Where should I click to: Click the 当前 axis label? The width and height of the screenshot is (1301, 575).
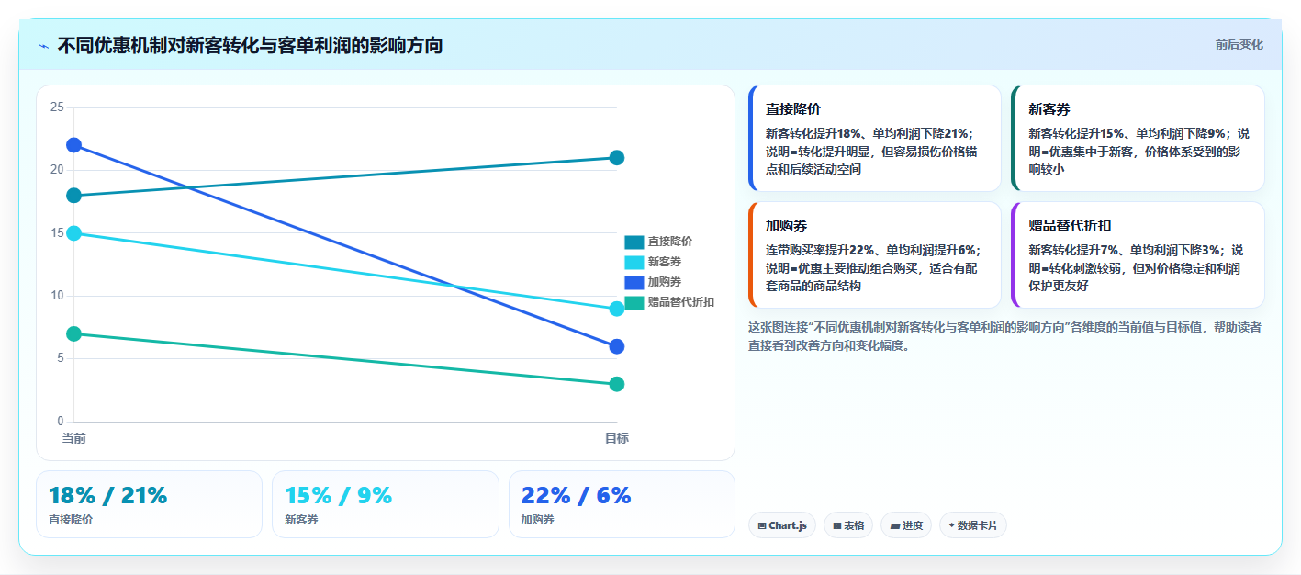pos(73,438)
